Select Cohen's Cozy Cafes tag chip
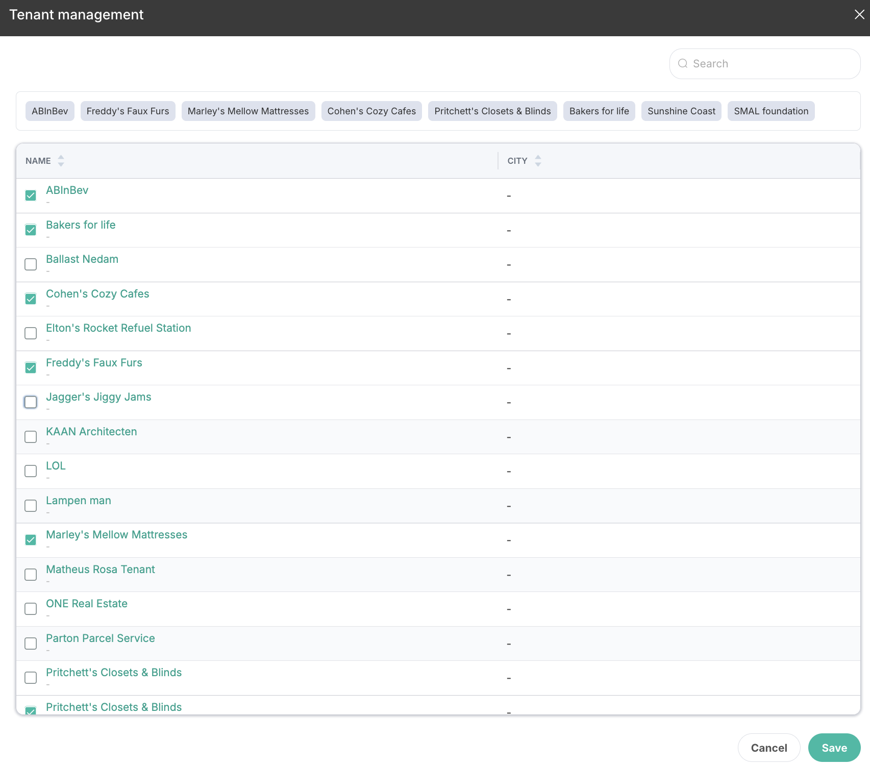The height and width of the screenshot is (766, 870). [371, 111]
